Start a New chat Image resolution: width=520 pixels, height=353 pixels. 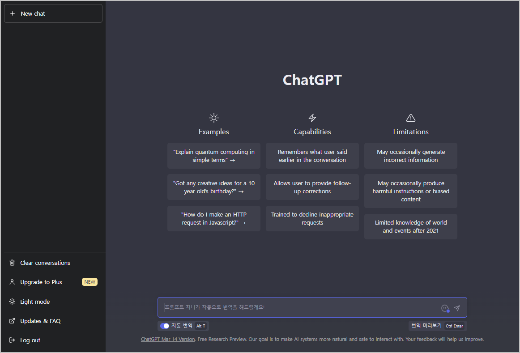[x=53, y=13]
